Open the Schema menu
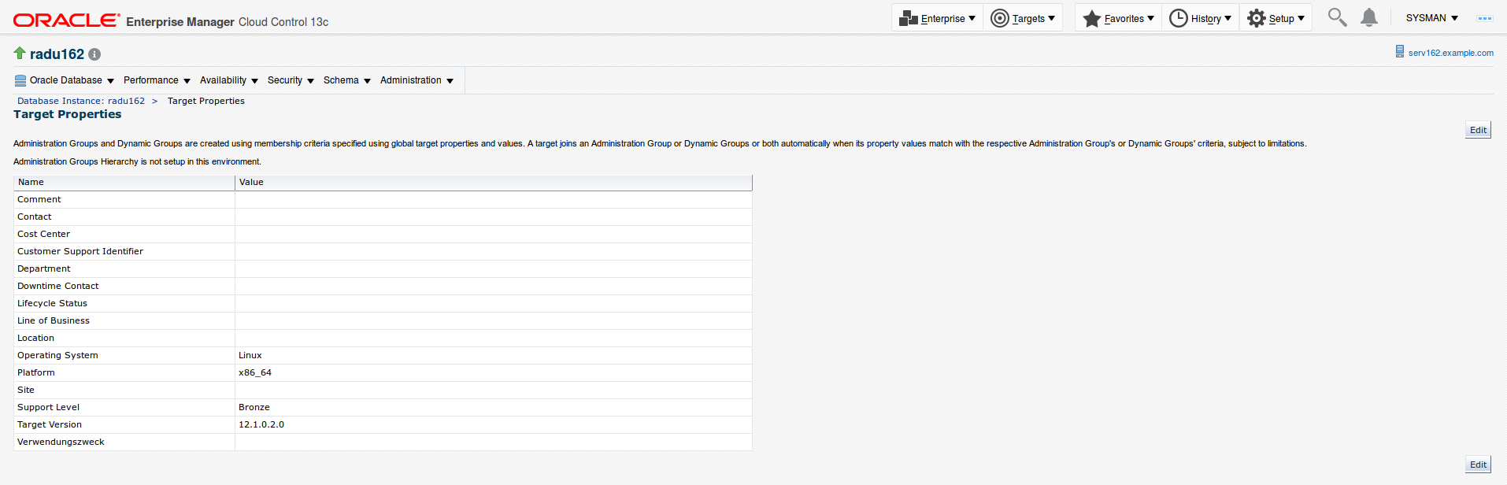Image resolution: width=1507 pixels, height=485 pixels. [x=346, y=80]
